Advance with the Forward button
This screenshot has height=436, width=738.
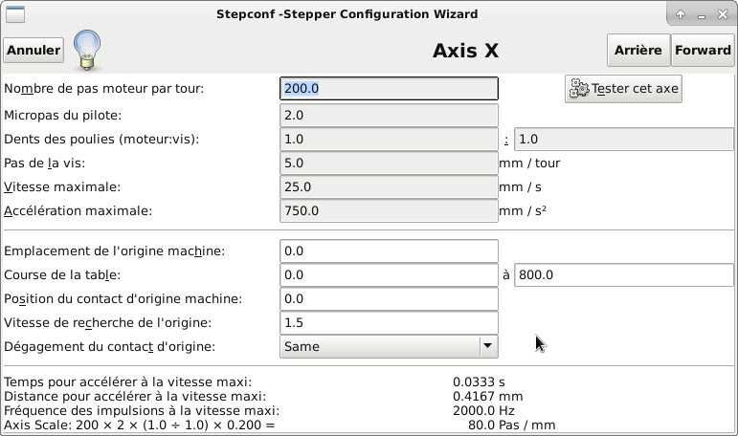pyautogui.click(x=703, y=51)
